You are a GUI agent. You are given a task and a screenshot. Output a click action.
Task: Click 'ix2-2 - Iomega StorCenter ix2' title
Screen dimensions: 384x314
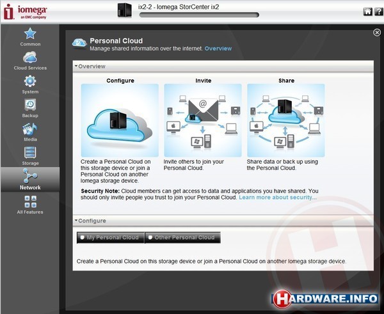tap(179, 7)
